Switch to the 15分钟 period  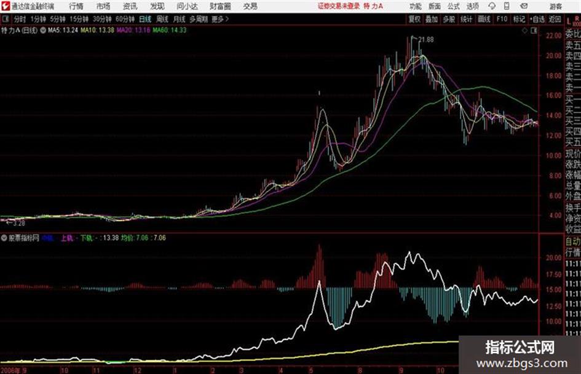[79, 19]
